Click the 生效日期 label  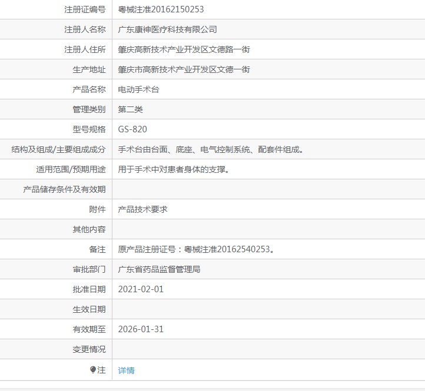89,309
